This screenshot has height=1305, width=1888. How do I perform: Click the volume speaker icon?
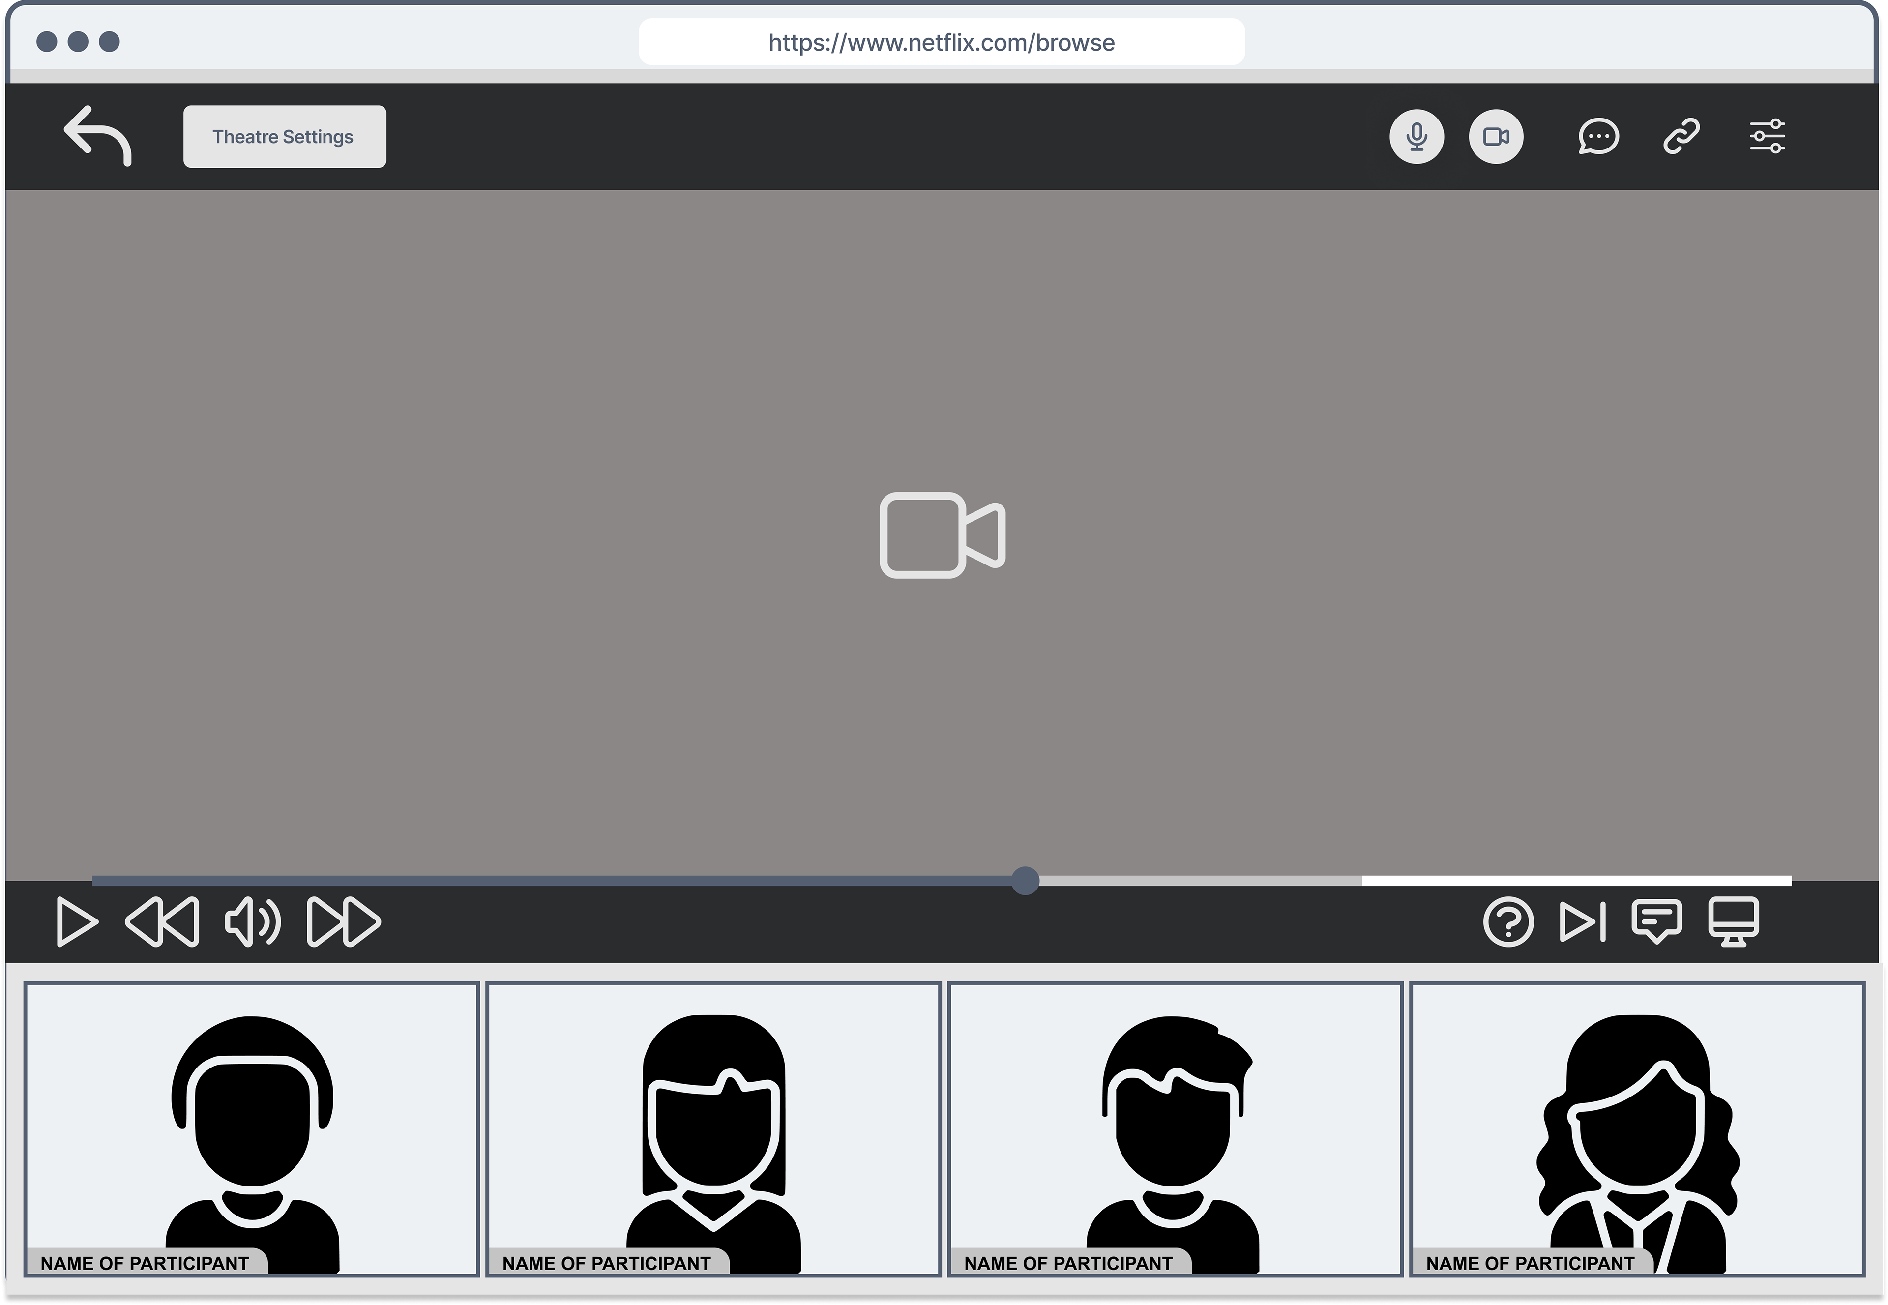point(253,922)
